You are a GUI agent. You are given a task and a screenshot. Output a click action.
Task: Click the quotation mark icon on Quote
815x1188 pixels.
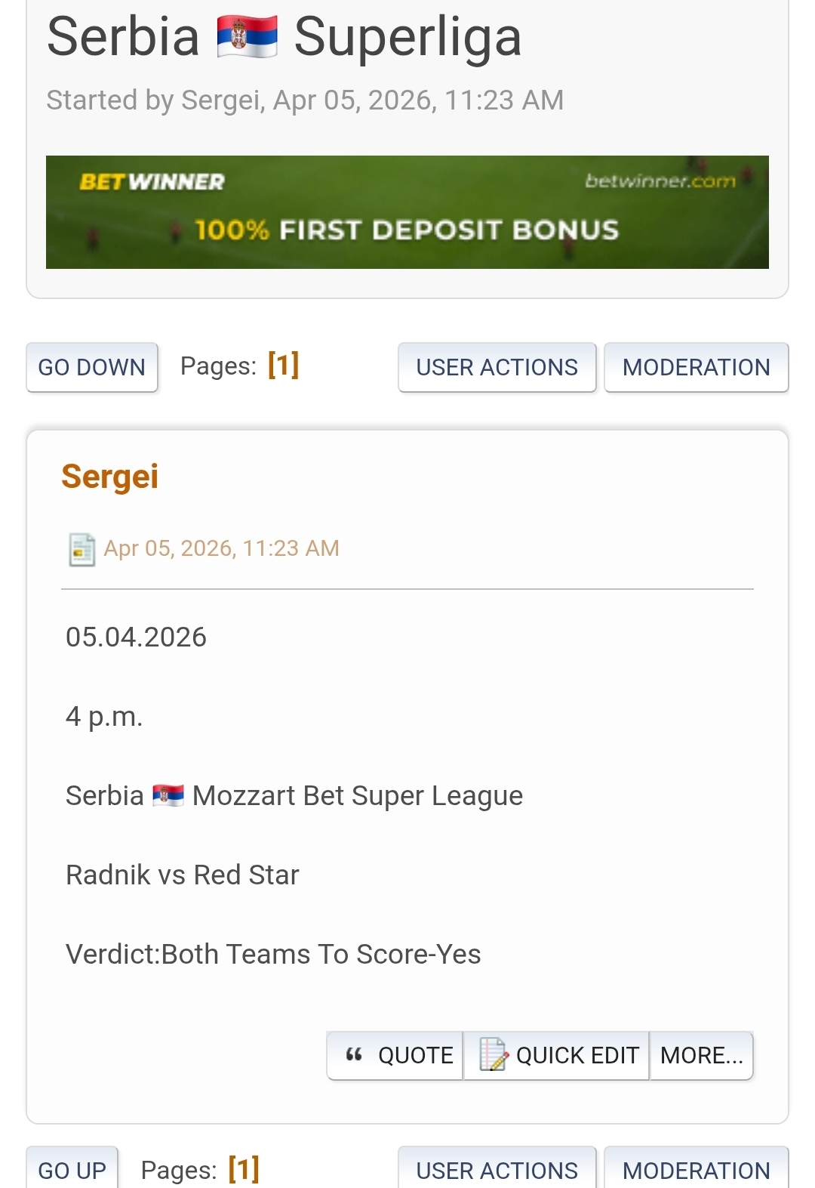(x=354, y=1054)
